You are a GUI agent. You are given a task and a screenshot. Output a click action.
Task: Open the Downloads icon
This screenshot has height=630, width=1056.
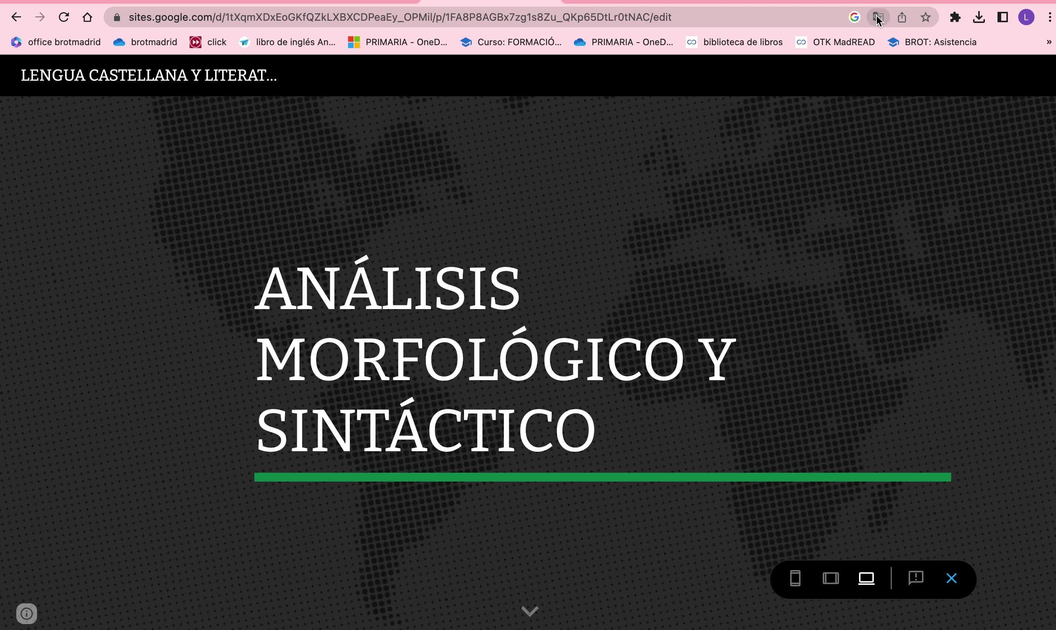(979, 17)
